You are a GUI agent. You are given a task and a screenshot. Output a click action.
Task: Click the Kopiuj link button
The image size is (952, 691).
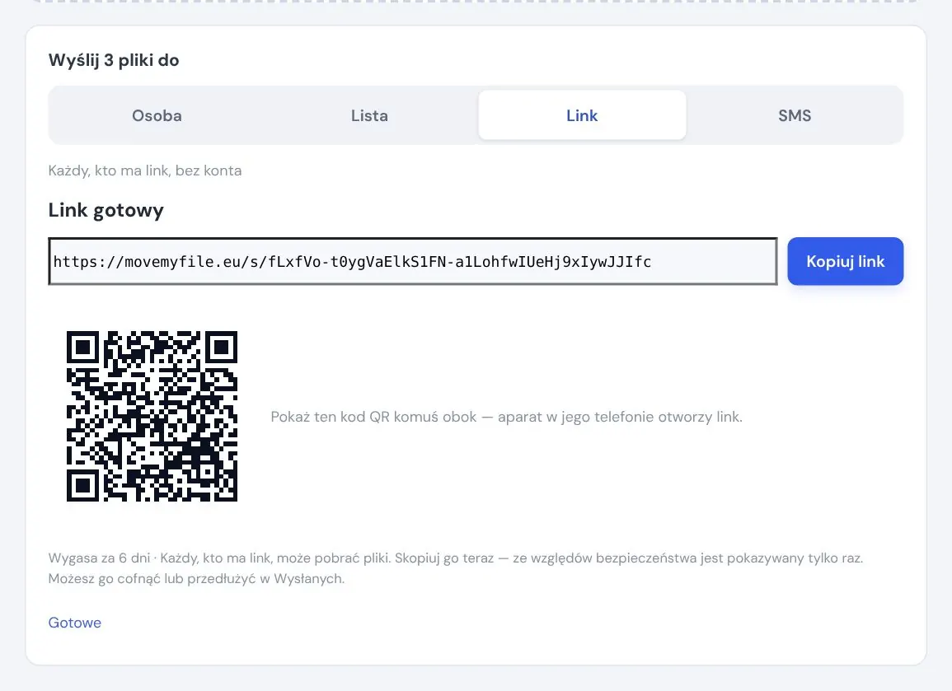pyautogui.click(x=845, y=261)
